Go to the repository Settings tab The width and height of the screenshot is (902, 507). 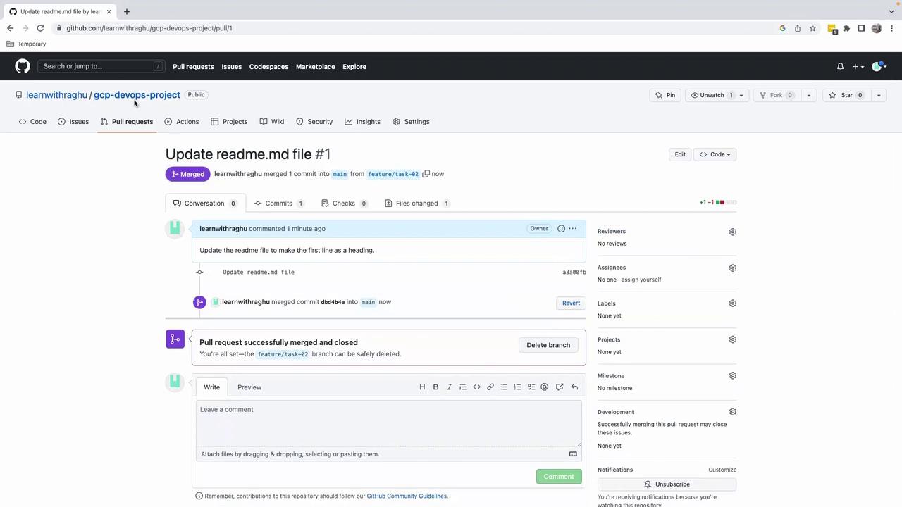point(411,122)
